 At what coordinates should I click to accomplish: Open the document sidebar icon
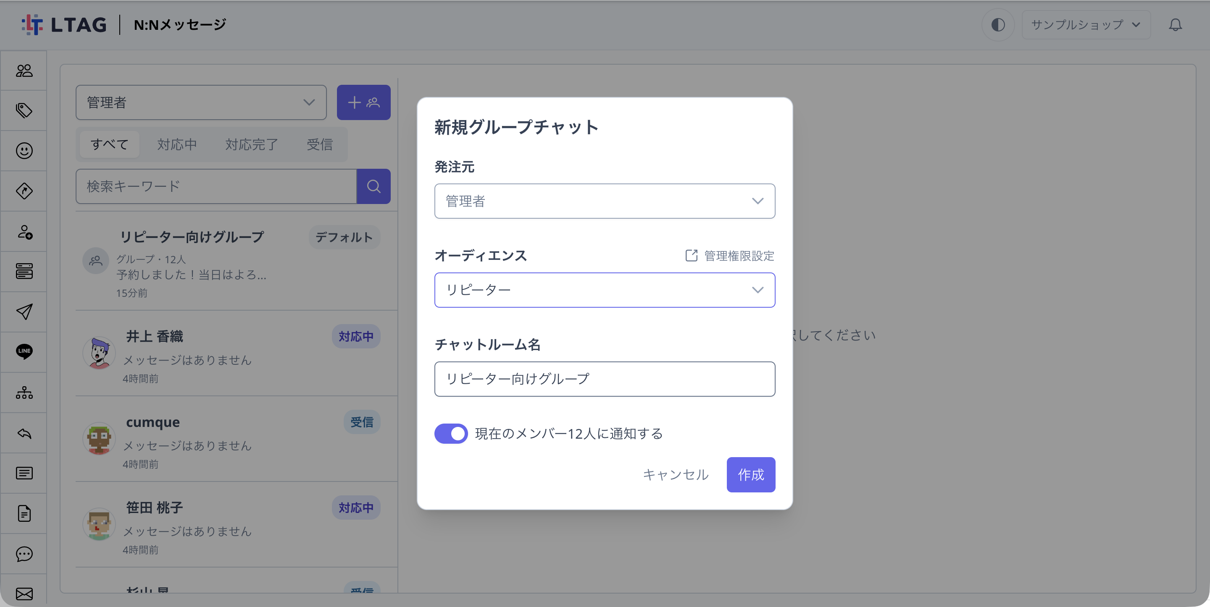click(x=24, y=513)
